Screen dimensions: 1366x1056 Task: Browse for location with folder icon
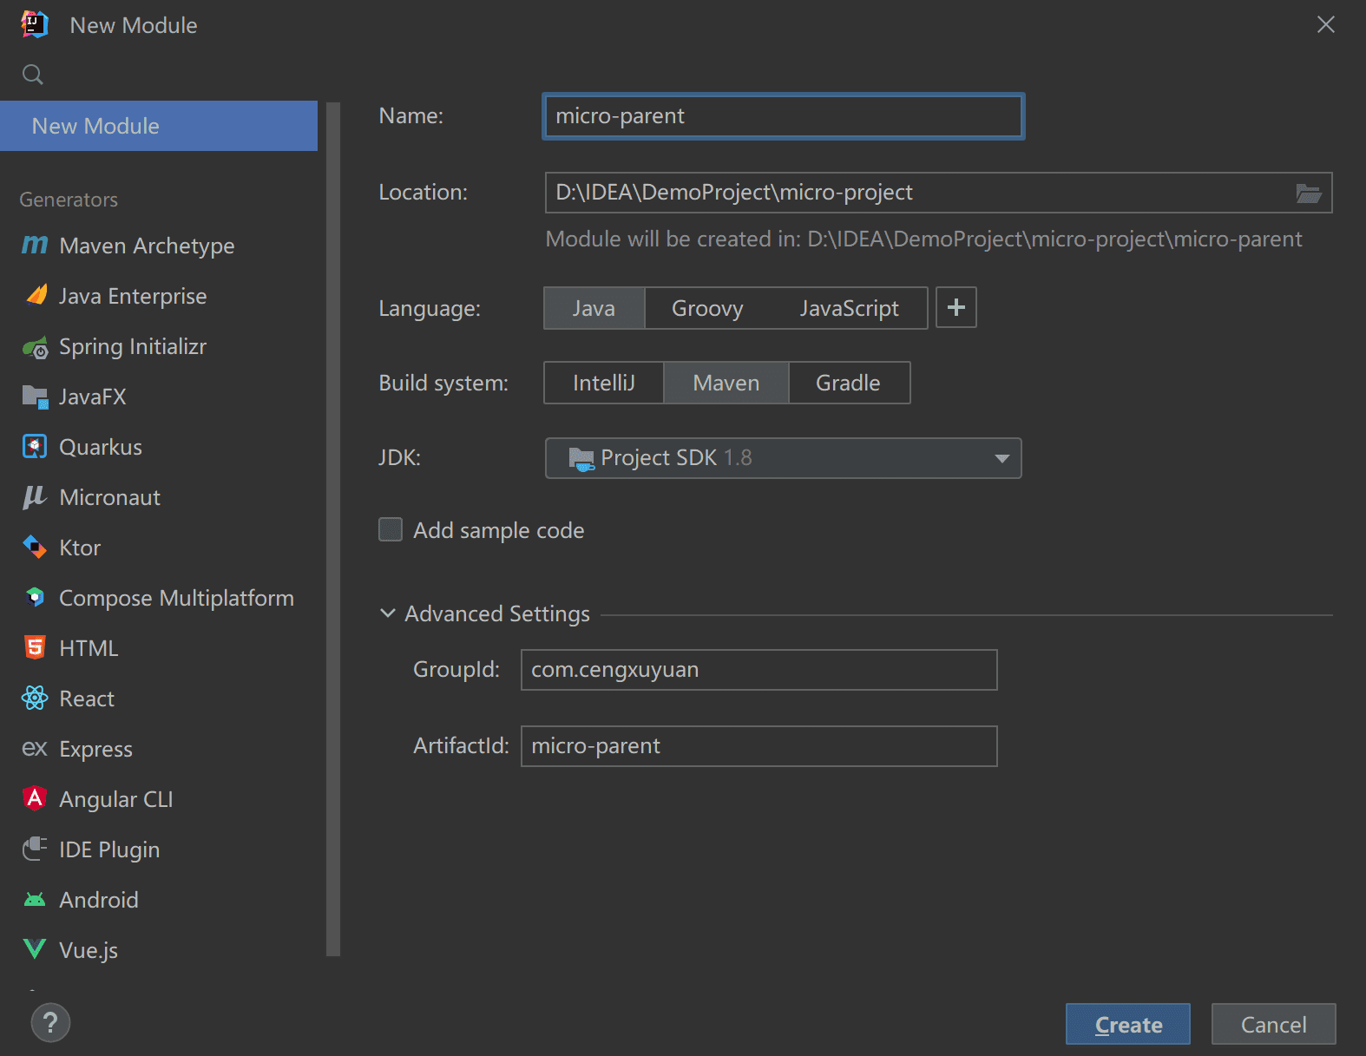coord(1308,193)
